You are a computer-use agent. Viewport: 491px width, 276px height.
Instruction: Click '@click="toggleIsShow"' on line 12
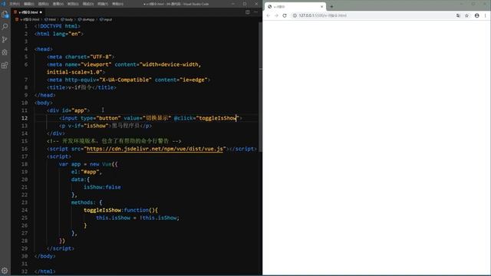pyautogui.click(x=206, y=118)
